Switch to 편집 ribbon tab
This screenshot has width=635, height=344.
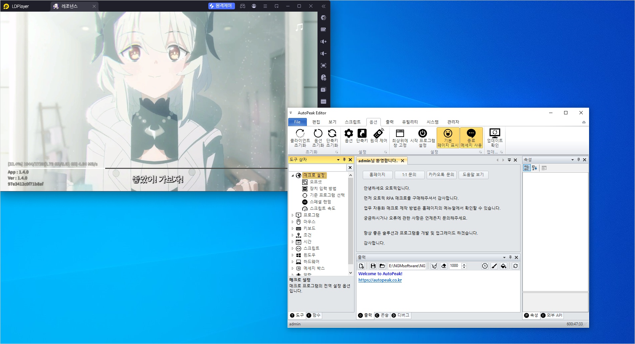click(x=316, y=122)
